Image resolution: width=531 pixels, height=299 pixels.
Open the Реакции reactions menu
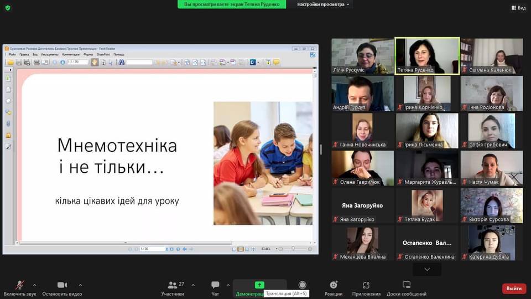point(334,286)
